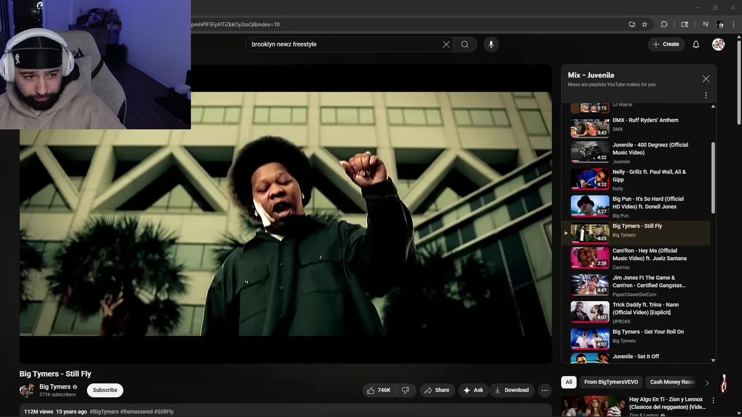Play Nelly - Grillz in the playlist
The height and width of the screenshot is (417, 742).
click(638, 180)
